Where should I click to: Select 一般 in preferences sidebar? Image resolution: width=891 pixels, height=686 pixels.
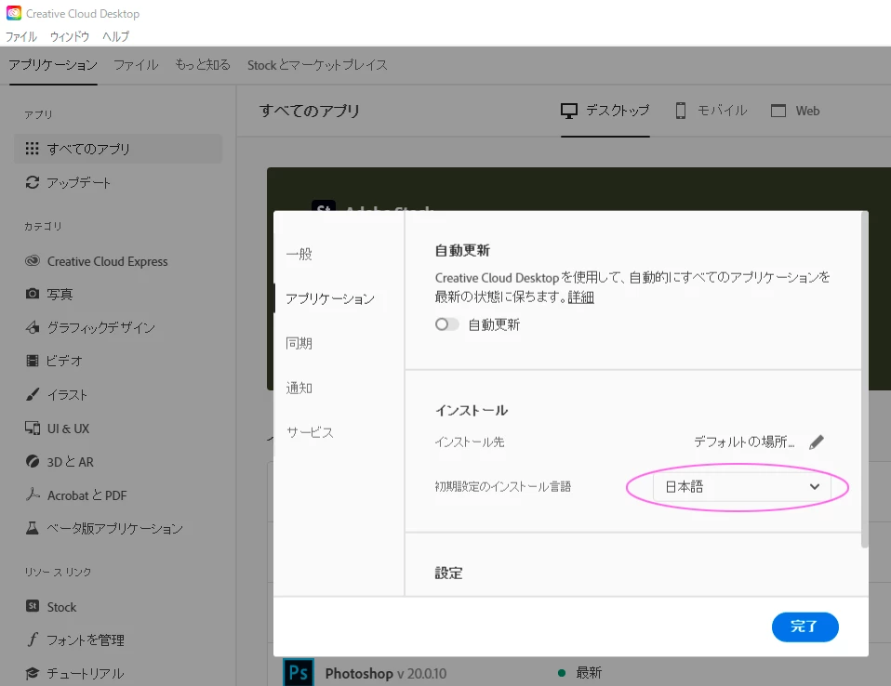pyautogui.click(x=299, y=254)
